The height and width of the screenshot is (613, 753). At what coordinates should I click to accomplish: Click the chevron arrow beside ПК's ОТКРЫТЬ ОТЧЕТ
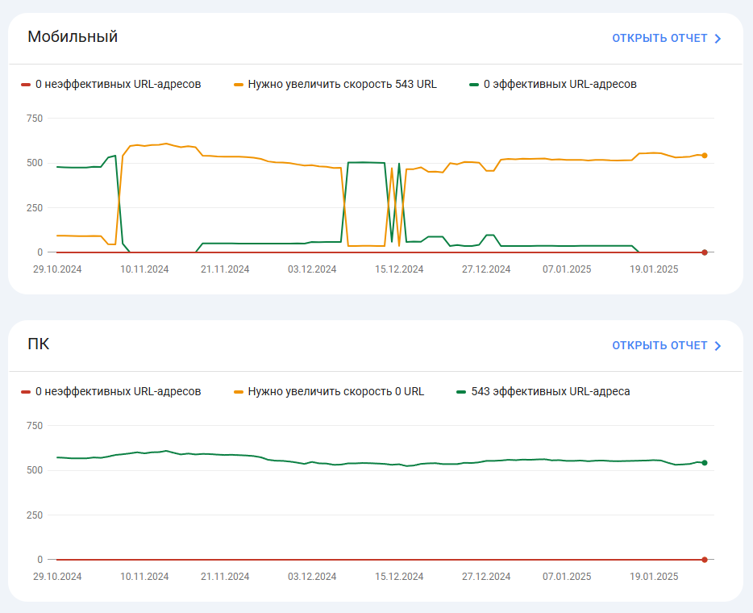[x=718, y=345]
